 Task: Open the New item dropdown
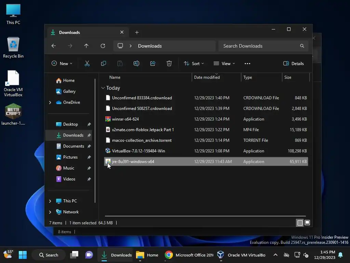click(62, 63)
